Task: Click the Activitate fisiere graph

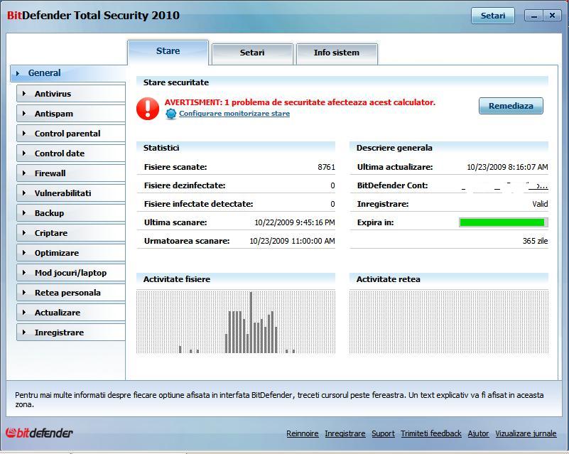Action: pos(236,322)
